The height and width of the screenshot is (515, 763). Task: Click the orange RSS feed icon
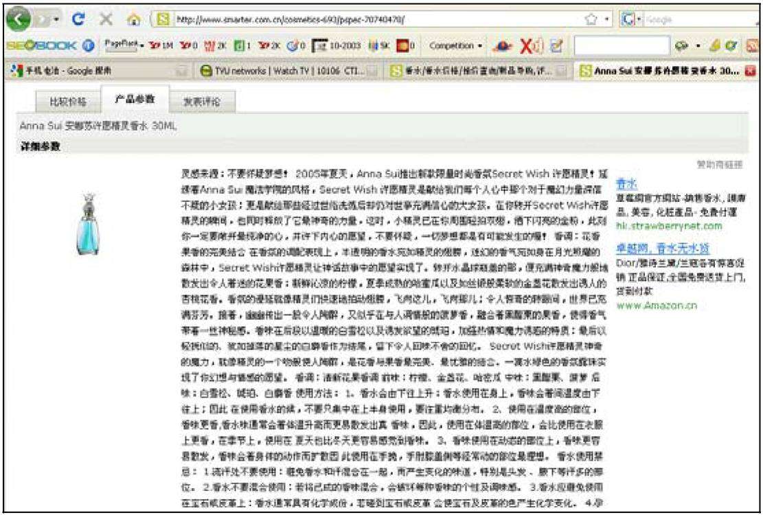(x=752, y=46)
